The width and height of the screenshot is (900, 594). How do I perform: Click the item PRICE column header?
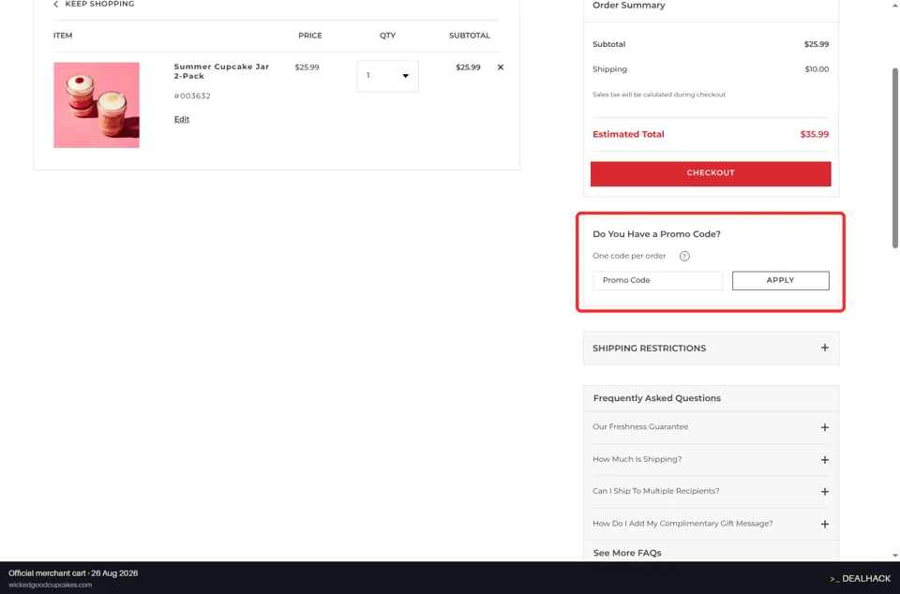[310, 36]
